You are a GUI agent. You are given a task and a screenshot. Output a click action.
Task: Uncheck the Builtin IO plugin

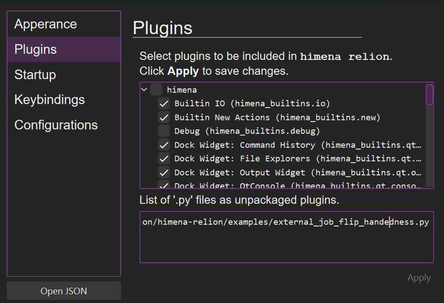point(164,104)
